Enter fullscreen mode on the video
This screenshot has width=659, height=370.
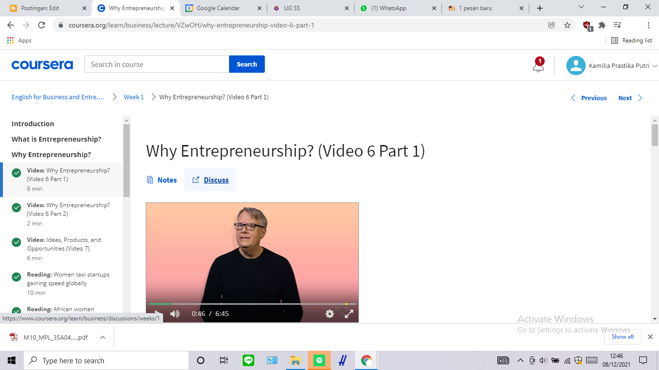coord(349,314)
